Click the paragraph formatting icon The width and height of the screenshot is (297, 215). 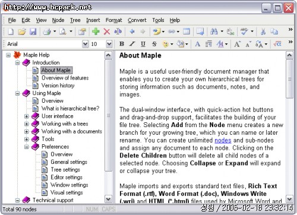point(208,44)
